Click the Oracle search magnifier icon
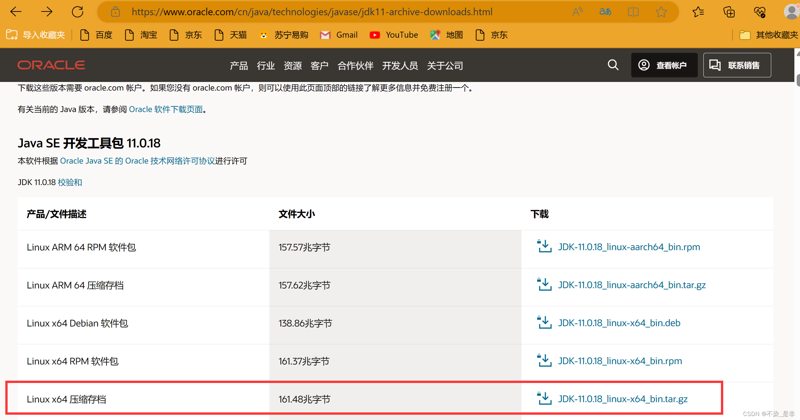The image size is (800, 420). 613,65
